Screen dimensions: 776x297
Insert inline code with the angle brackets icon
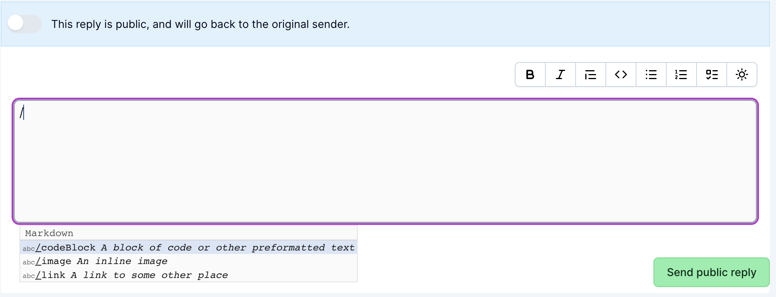621,74
